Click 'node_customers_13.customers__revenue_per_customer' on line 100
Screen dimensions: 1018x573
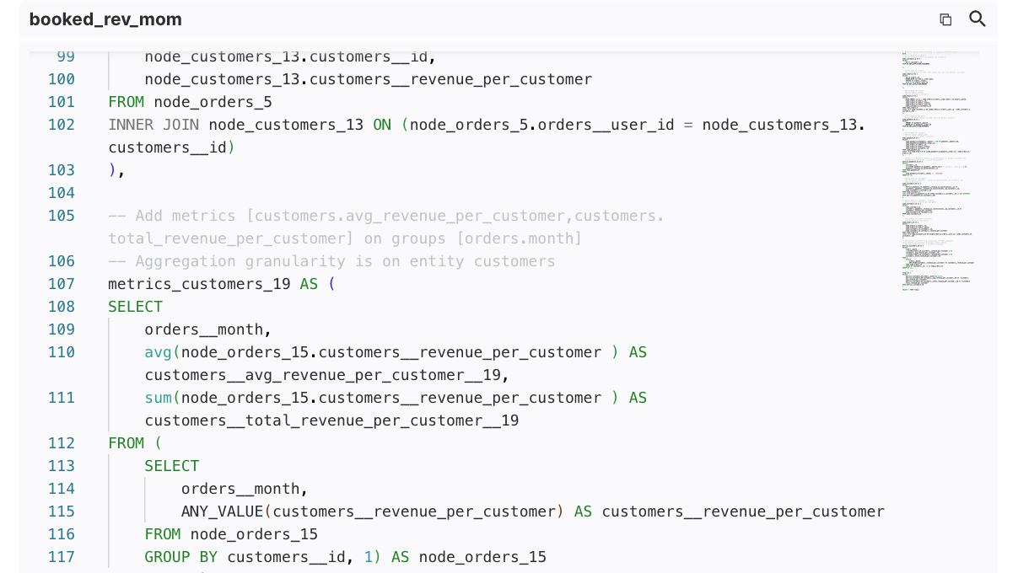coord(369,79)
